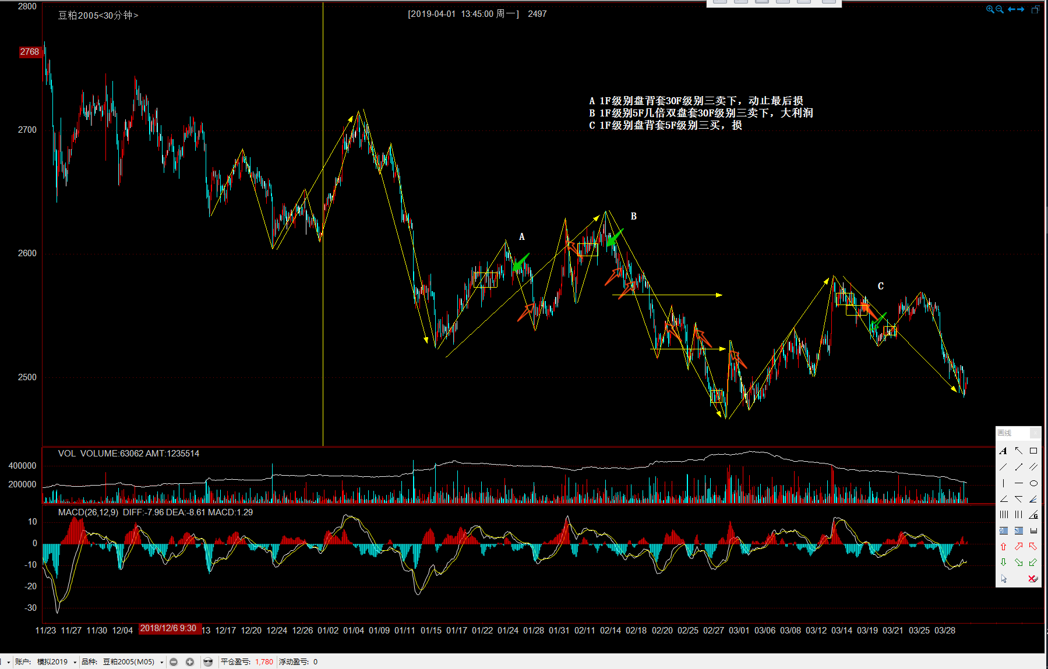1048x669 pixels.
Task: Select the rectangle drawing tool
Action: click(x=1033, y=451)
